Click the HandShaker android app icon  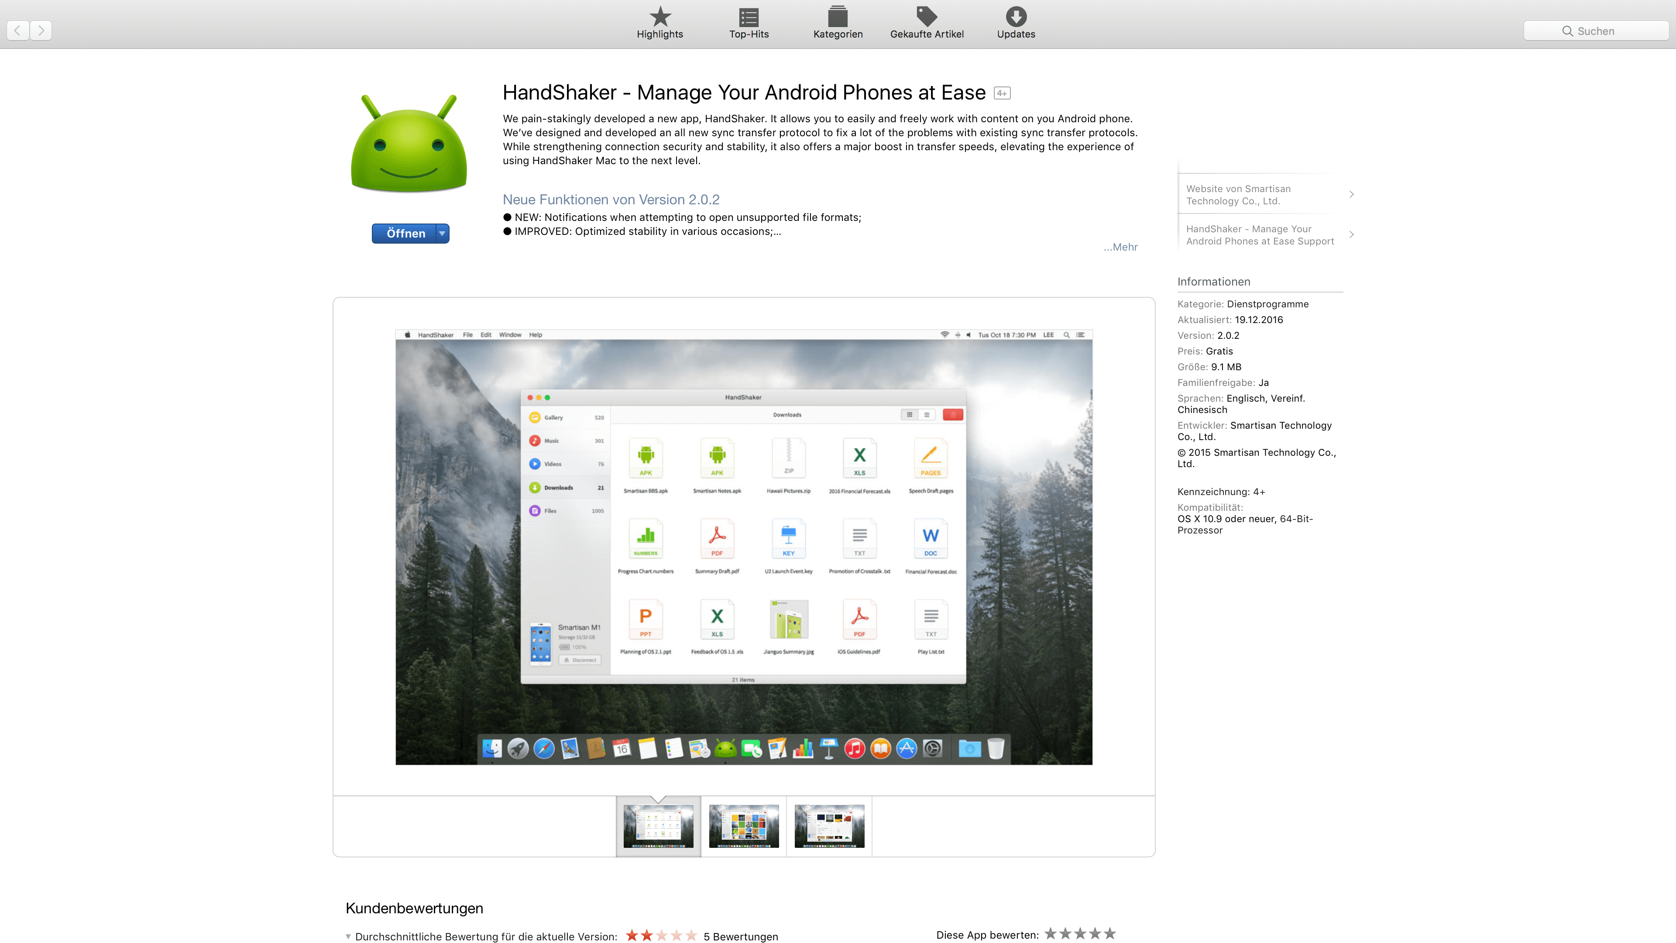point(409,144)
